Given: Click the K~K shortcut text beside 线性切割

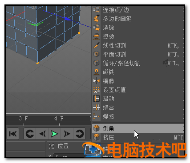Looking at the screenshot, I should coord(173,46).
